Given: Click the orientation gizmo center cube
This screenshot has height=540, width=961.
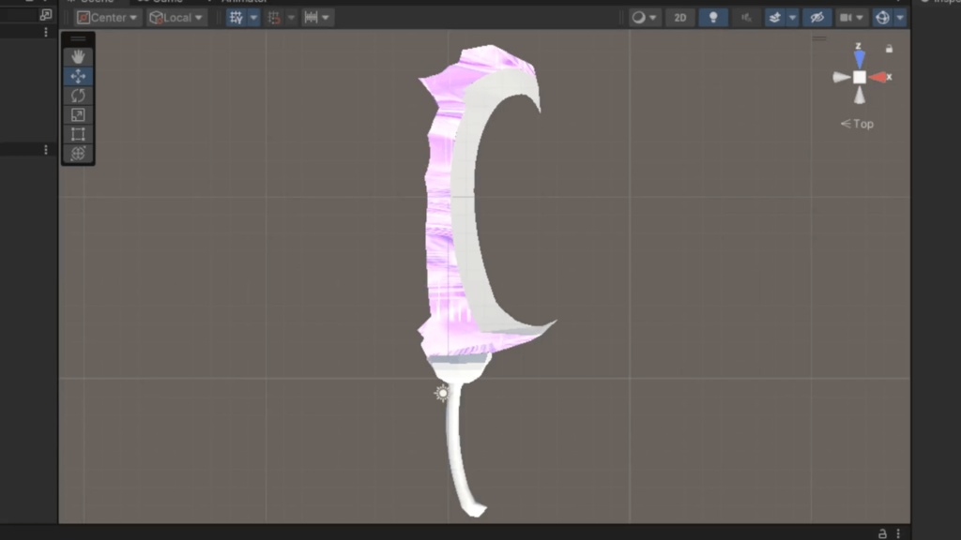Looking at the screenshot, I should pos(860,77).
